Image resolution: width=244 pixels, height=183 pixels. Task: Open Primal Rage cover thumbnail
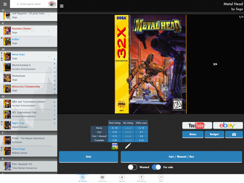pos(7,151)
